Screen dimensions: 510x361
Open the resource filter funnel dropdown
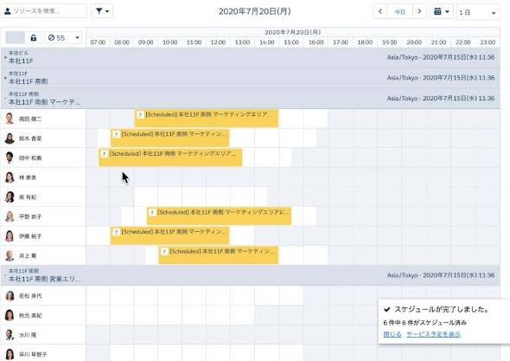point(102,11)
